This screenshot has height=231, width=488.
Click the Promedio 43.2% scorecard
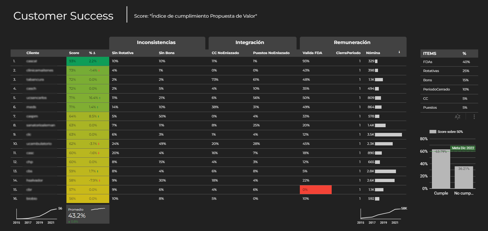(88, 214)
